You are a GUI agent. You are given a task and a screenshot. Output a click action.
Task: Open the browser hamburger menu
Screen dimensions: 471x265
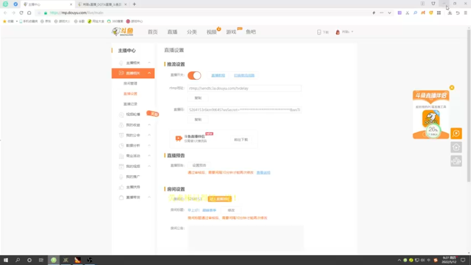[x=465, y=13]
